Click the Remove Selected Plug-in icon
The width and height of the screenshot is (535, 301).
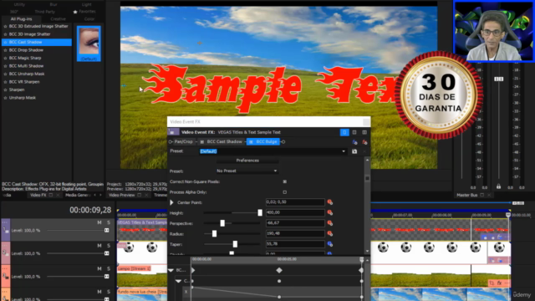(x=364, y=142)
